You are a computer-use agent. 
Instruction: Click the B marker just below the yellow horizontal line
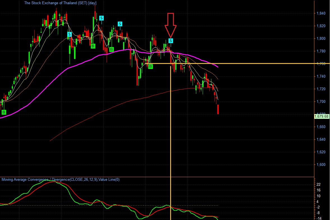150,67
